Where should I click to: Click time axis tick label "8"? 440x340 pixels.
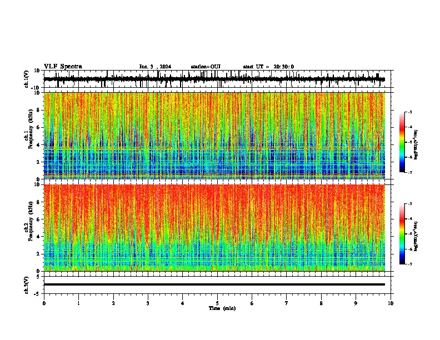(321, 303)
